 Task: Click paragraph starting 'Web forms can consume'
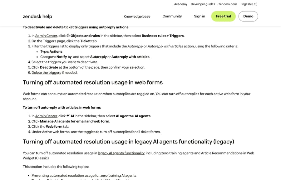136,96
